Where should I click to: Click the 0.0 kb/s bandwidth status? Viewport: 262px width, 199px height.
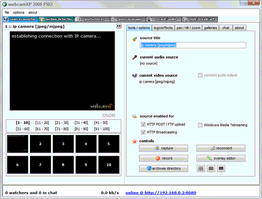click(110, 193)
